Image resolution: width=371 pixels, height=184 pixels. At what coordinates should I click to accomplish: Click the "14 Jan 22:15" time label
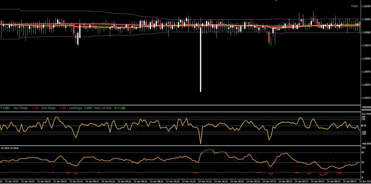pyautogui.click(x=269, y=181)
